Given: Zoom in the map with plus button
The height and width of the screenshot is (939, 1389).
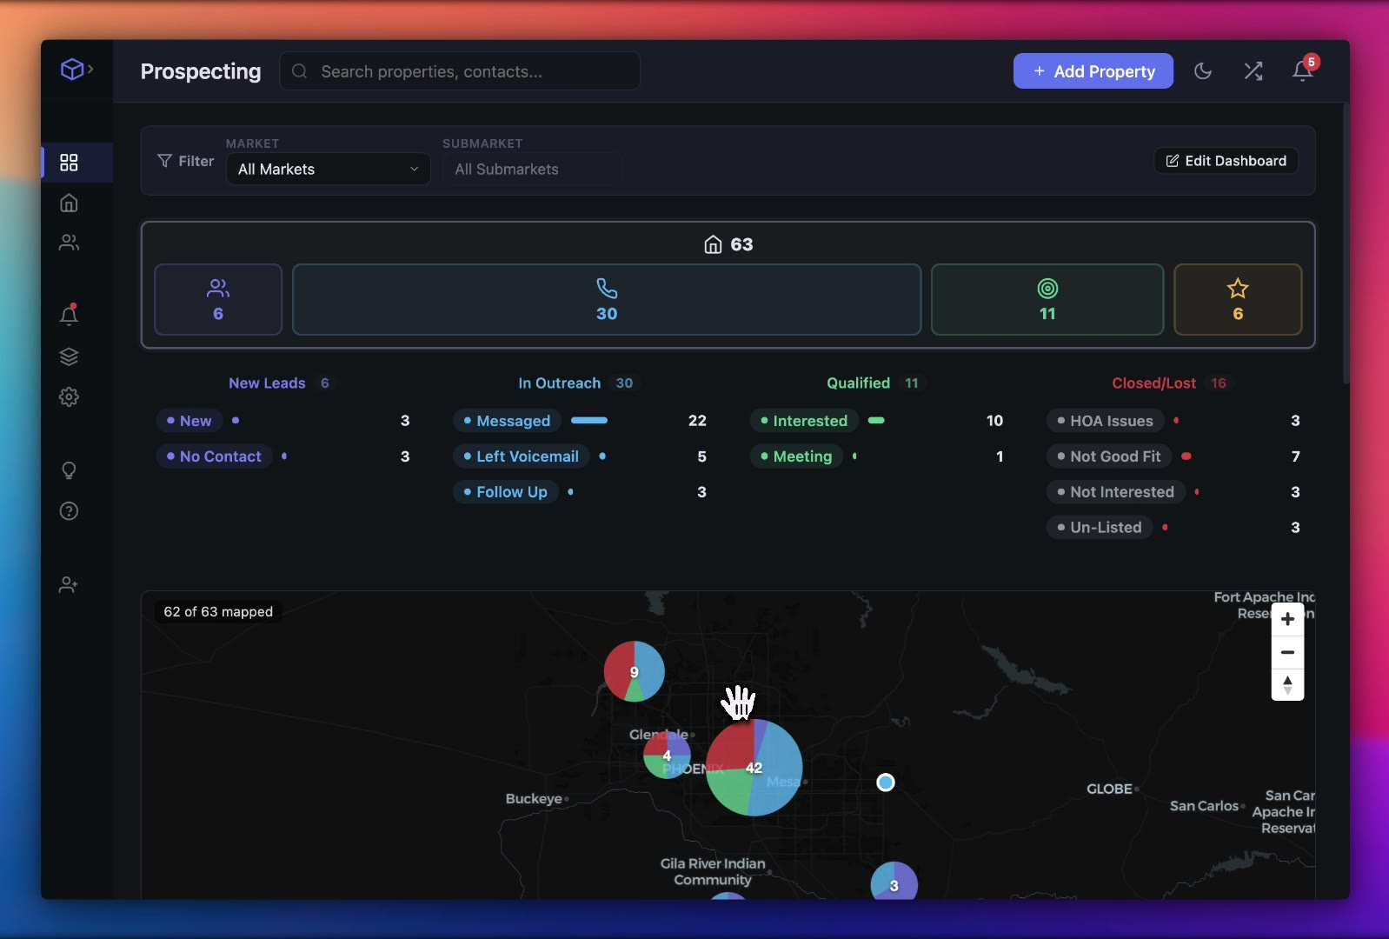Looking at the screenshot, I should pos(1287,619).
